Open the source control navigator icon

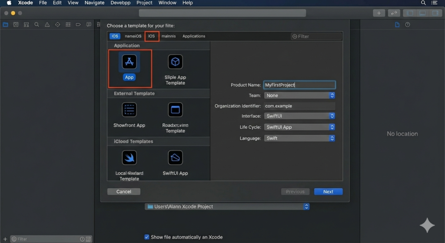[16, 24]
